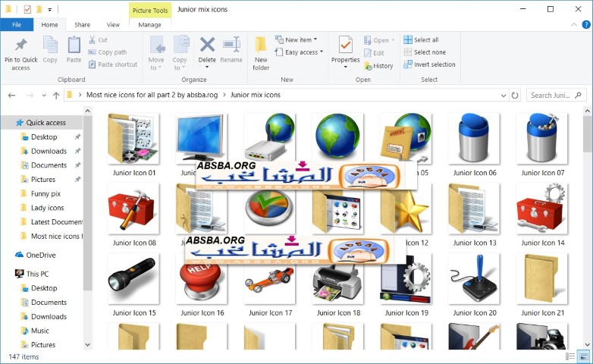This screenshot has width=593, height=364.
Task: Click Junior mix icons breadcrumb segment
Action: point(256,95)
